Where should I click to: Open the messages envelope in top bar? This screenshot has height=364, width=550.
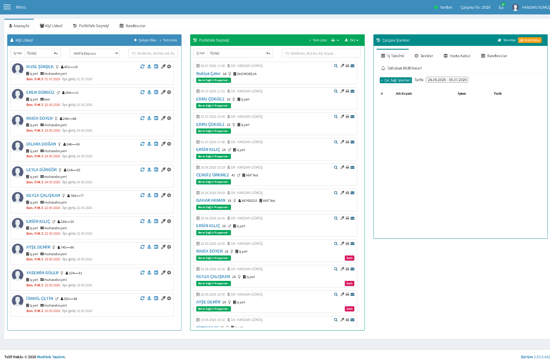coord(501,7)
